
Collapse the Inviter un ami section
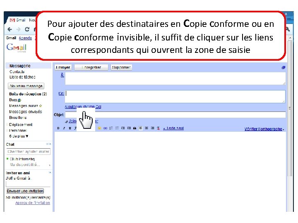pyautogui.click(x=50, y=173)
